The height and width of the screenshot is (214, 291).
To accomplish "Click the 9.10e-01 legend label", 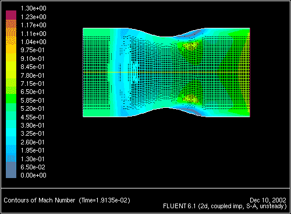I will pos(33,59).
